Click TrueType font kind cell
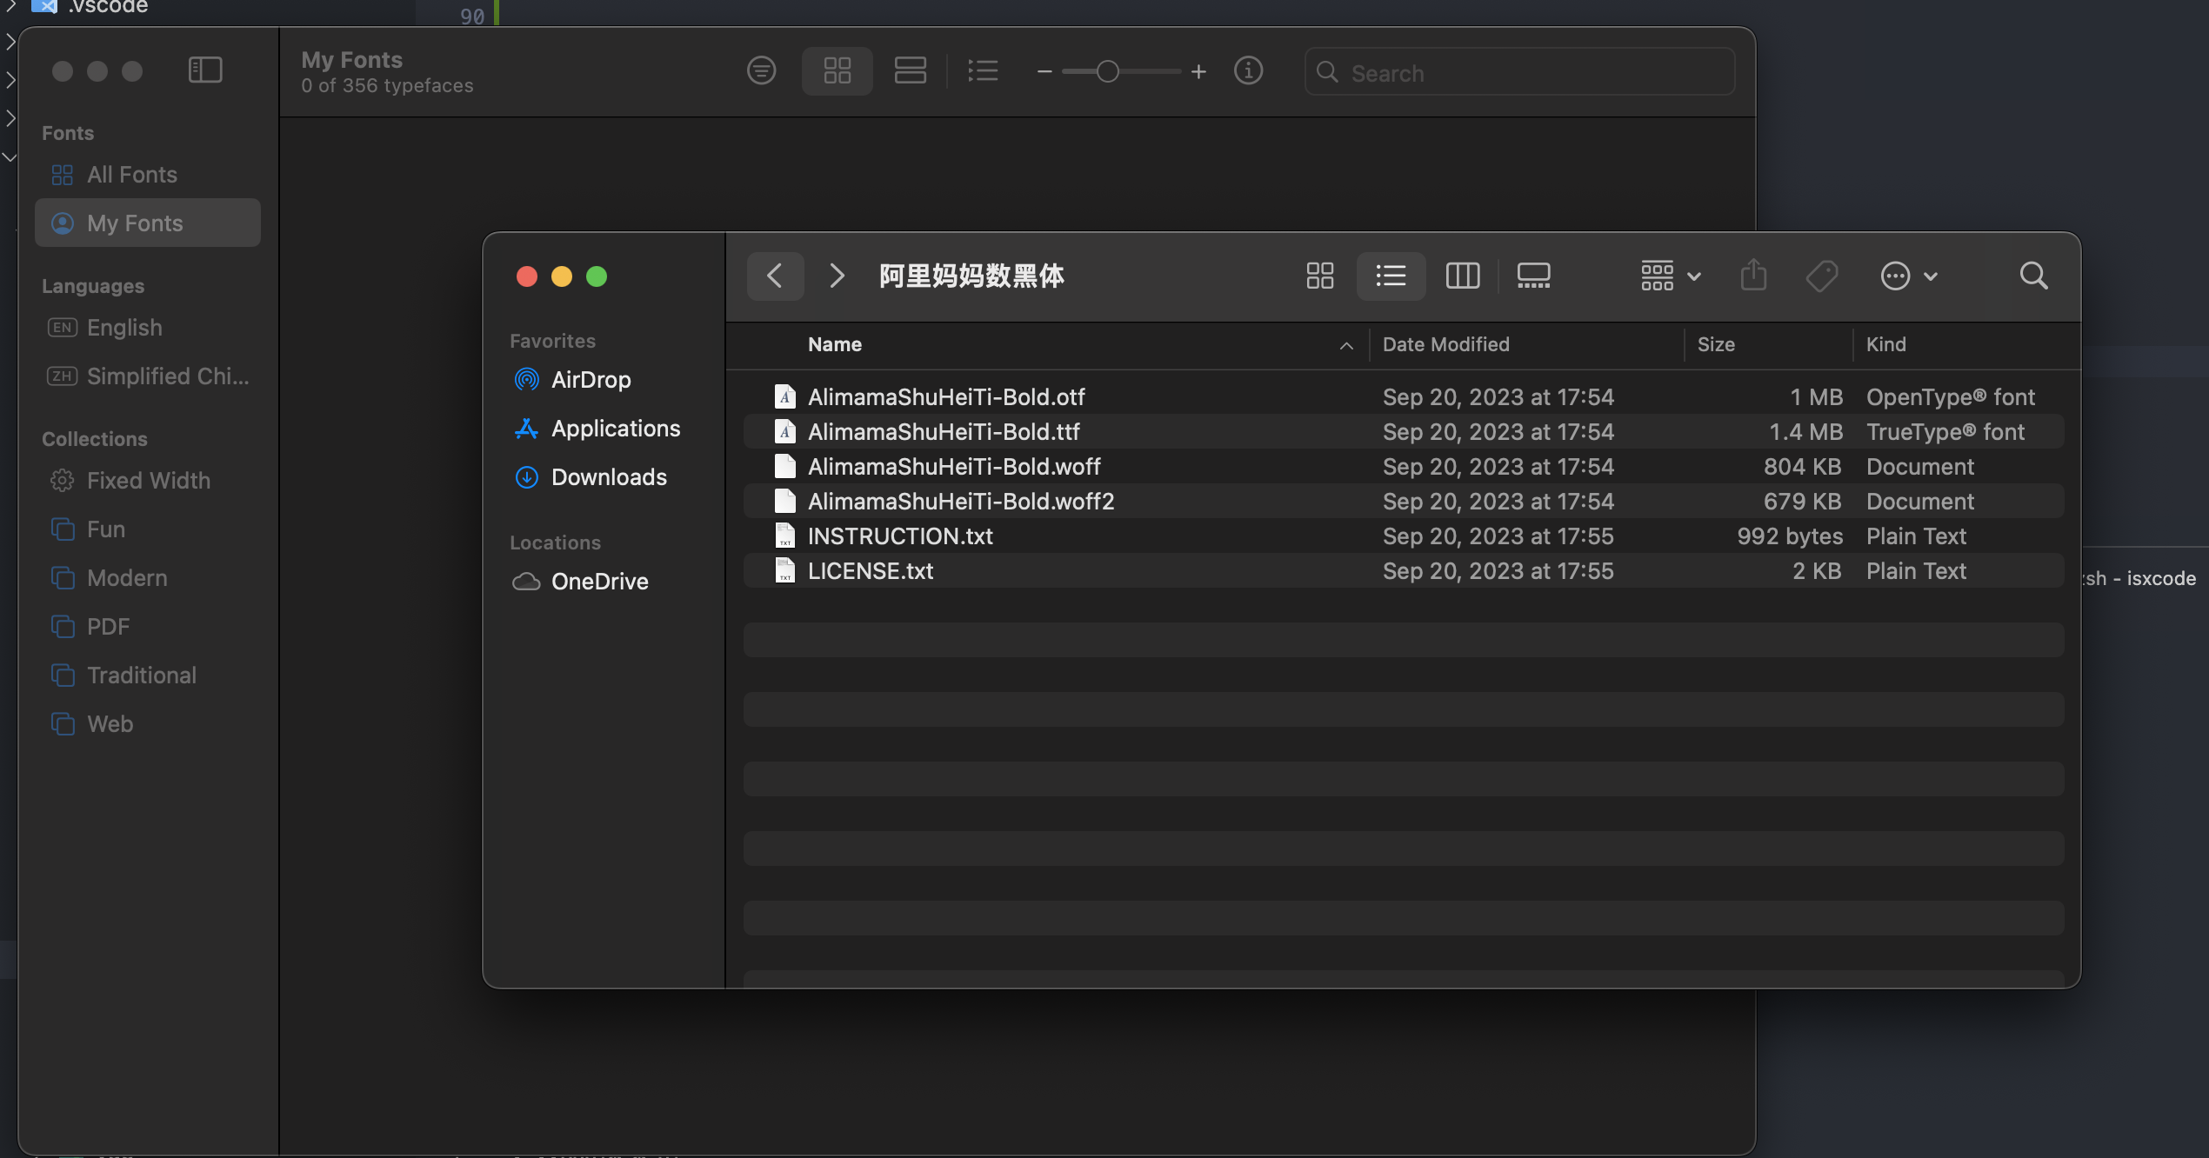The image size is (2209, 1158). point(1945,432)
